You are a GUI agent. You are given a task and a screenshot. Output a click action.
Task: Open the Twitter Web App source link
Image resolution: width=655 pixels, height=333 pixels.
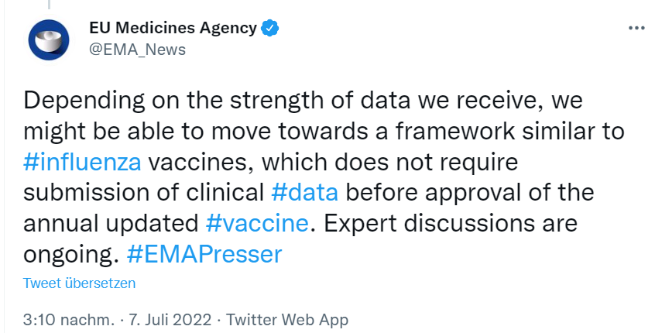click(287, 320)
